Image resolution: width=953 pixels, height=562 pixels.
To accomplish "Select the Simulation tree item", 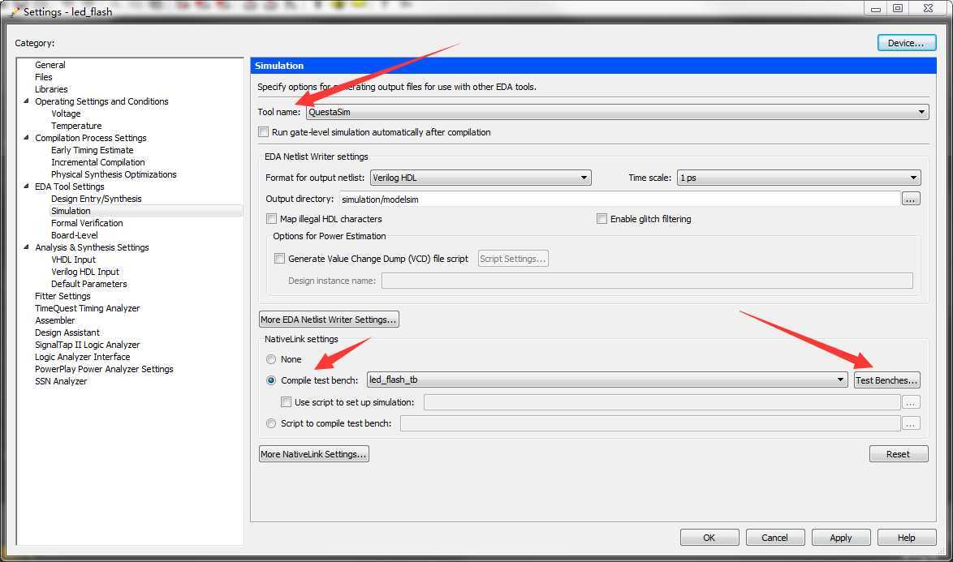I will click(x=71, y=211).
